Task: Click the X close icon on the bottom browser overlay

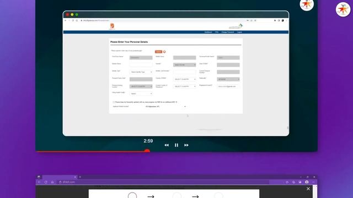Action: coord(308,189)
